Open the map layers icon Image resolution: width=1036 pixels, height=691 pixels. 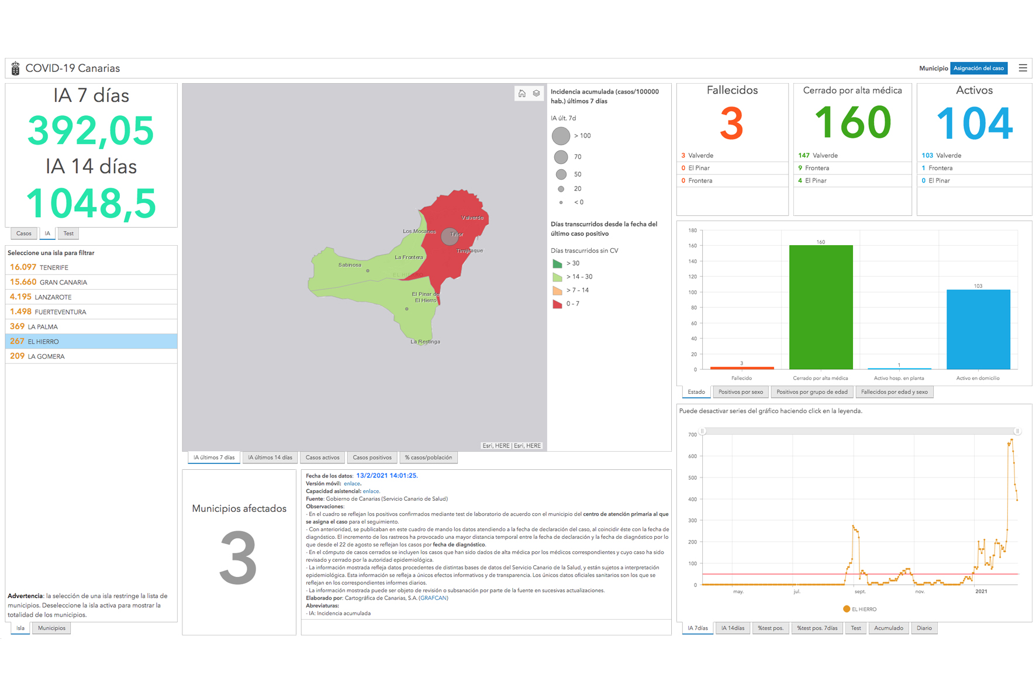coord(536,94)
